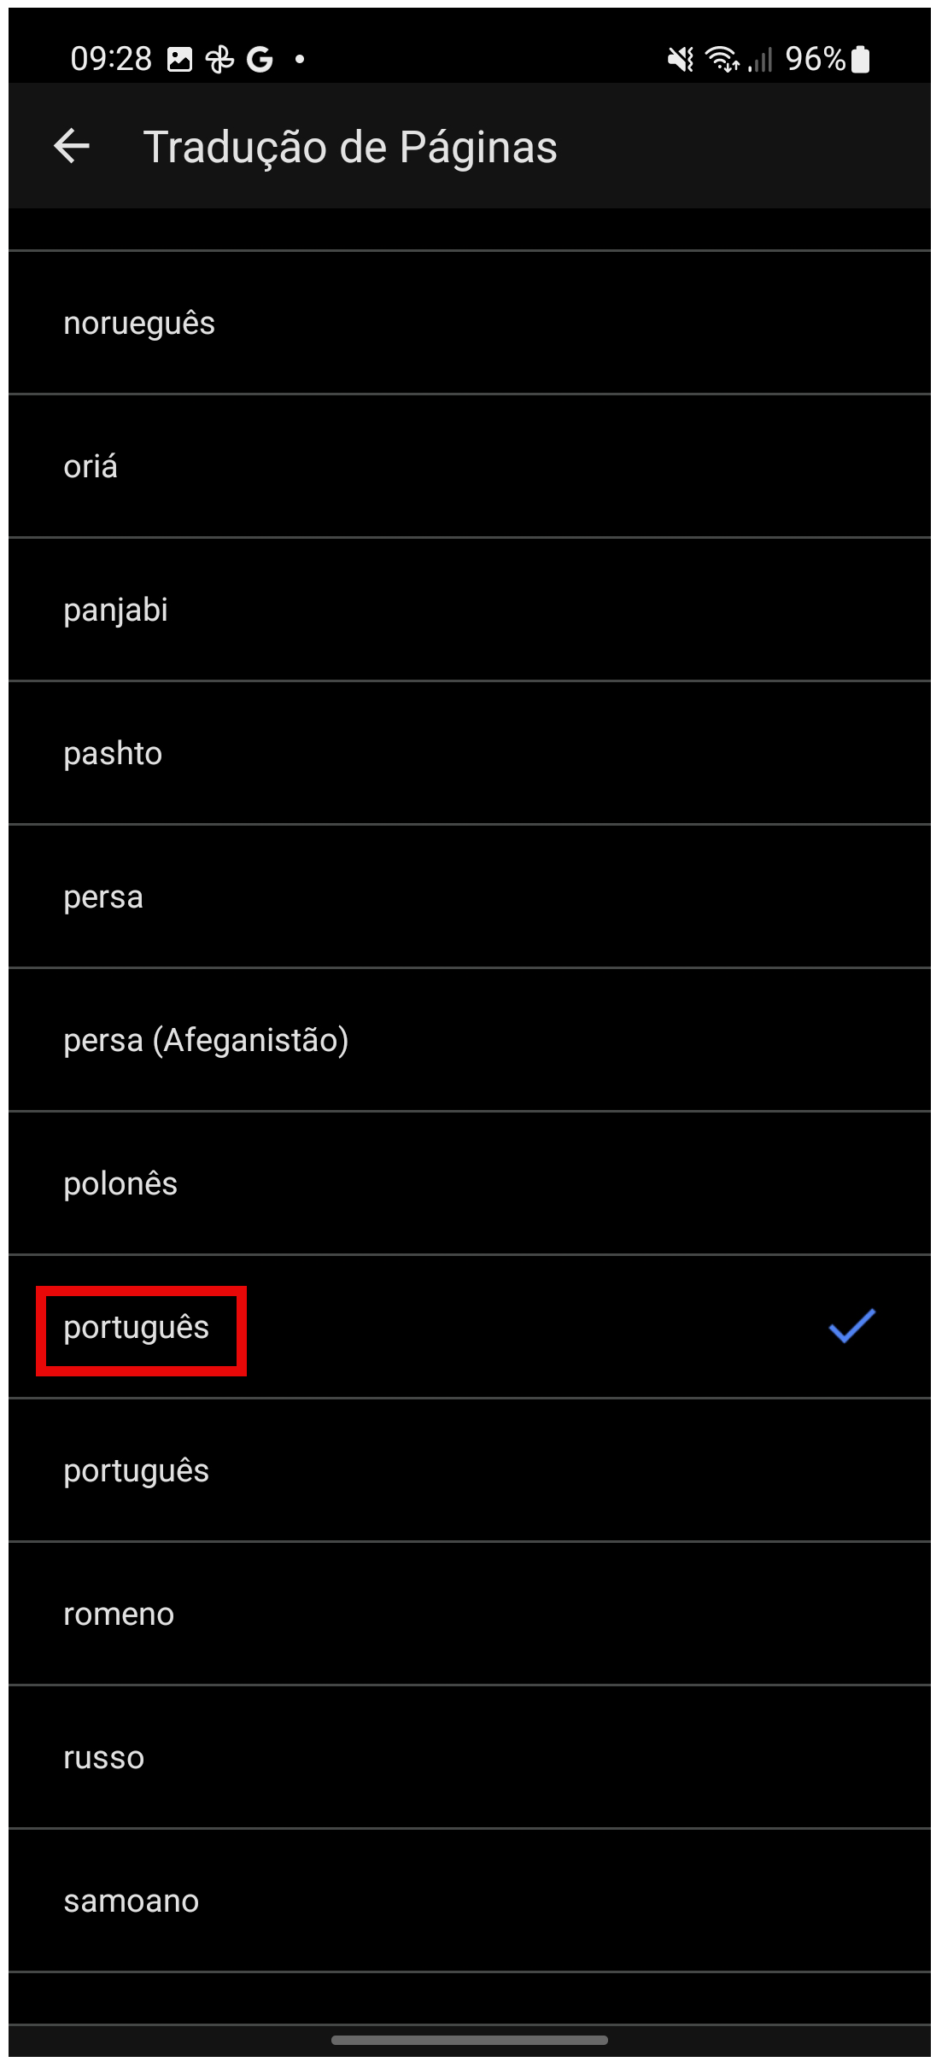Choose persa (Afeganistão) option
This screenshot has height=2062, width=936.
coord(206,1041)
